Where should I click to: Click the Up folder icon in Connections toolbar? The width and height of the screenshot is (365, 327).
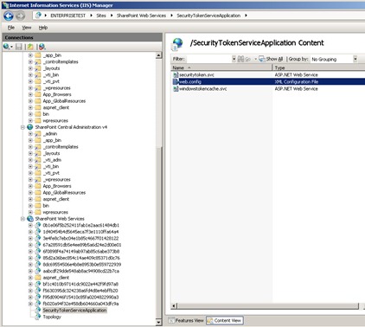(30, 47)
